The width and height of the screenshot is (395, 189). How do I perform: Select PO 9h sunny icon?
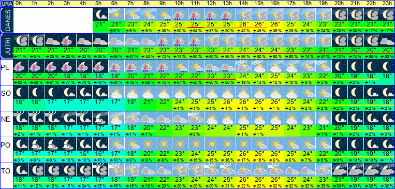pyautogui.click(x=164, y=144)
